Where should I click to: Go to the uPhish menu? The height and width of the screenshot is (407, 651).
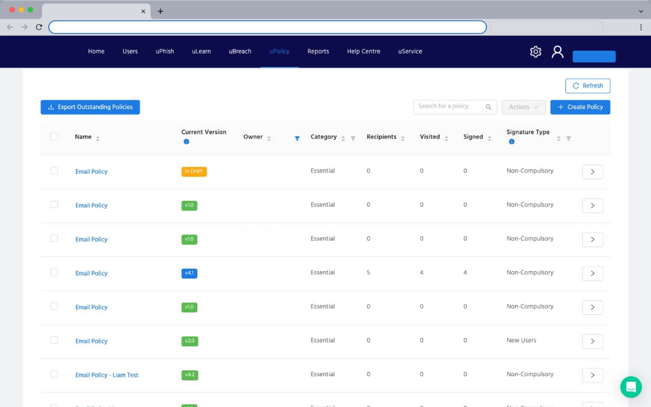click(x=165, y=52)
